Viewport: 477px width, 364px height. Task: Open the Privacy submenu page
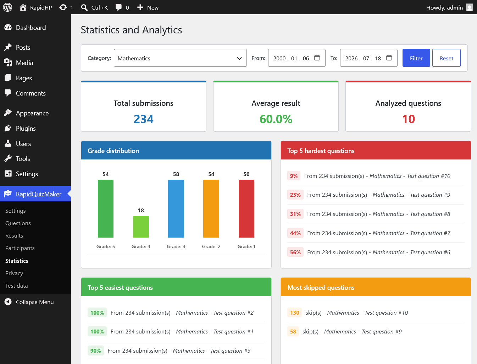point(14,273)
